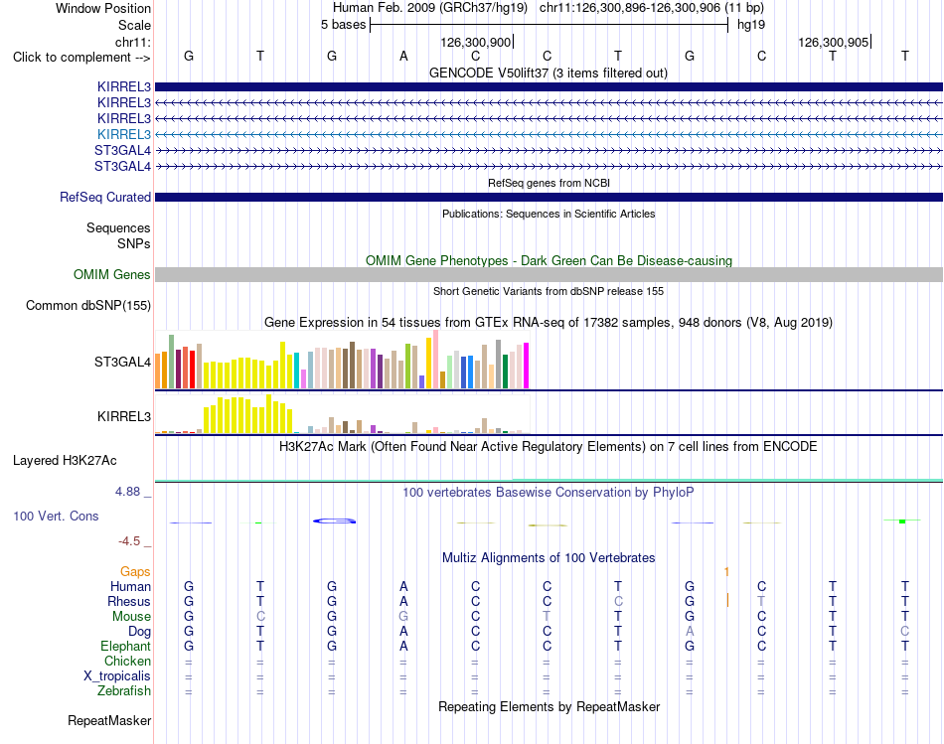Click the 'Click to complement -->' label
Image resolution: width=944 pixels, height=744 pixels.
pos(81,58)
